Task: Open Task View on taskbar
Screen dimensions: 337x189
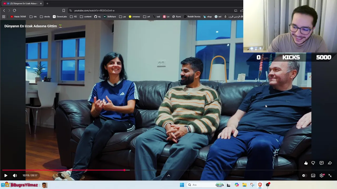Action: 229,185
